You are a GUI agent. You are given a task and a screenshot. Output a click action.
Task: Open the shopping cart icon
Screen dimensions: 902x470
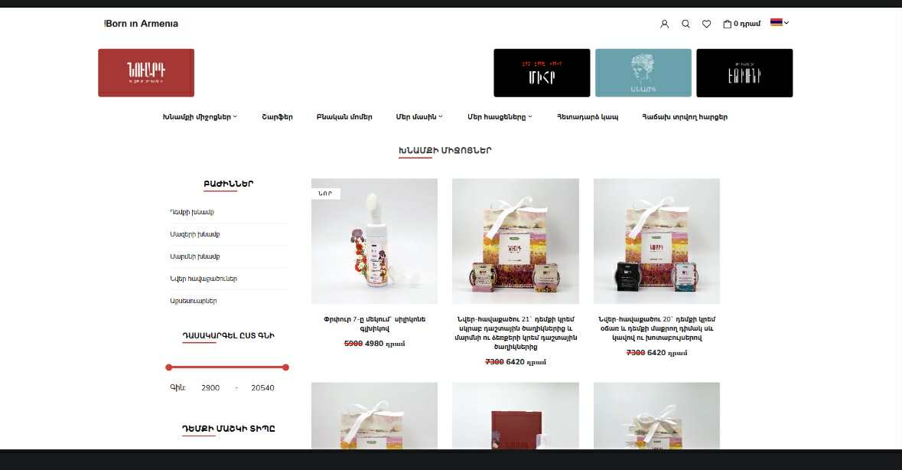pos(727,24)
